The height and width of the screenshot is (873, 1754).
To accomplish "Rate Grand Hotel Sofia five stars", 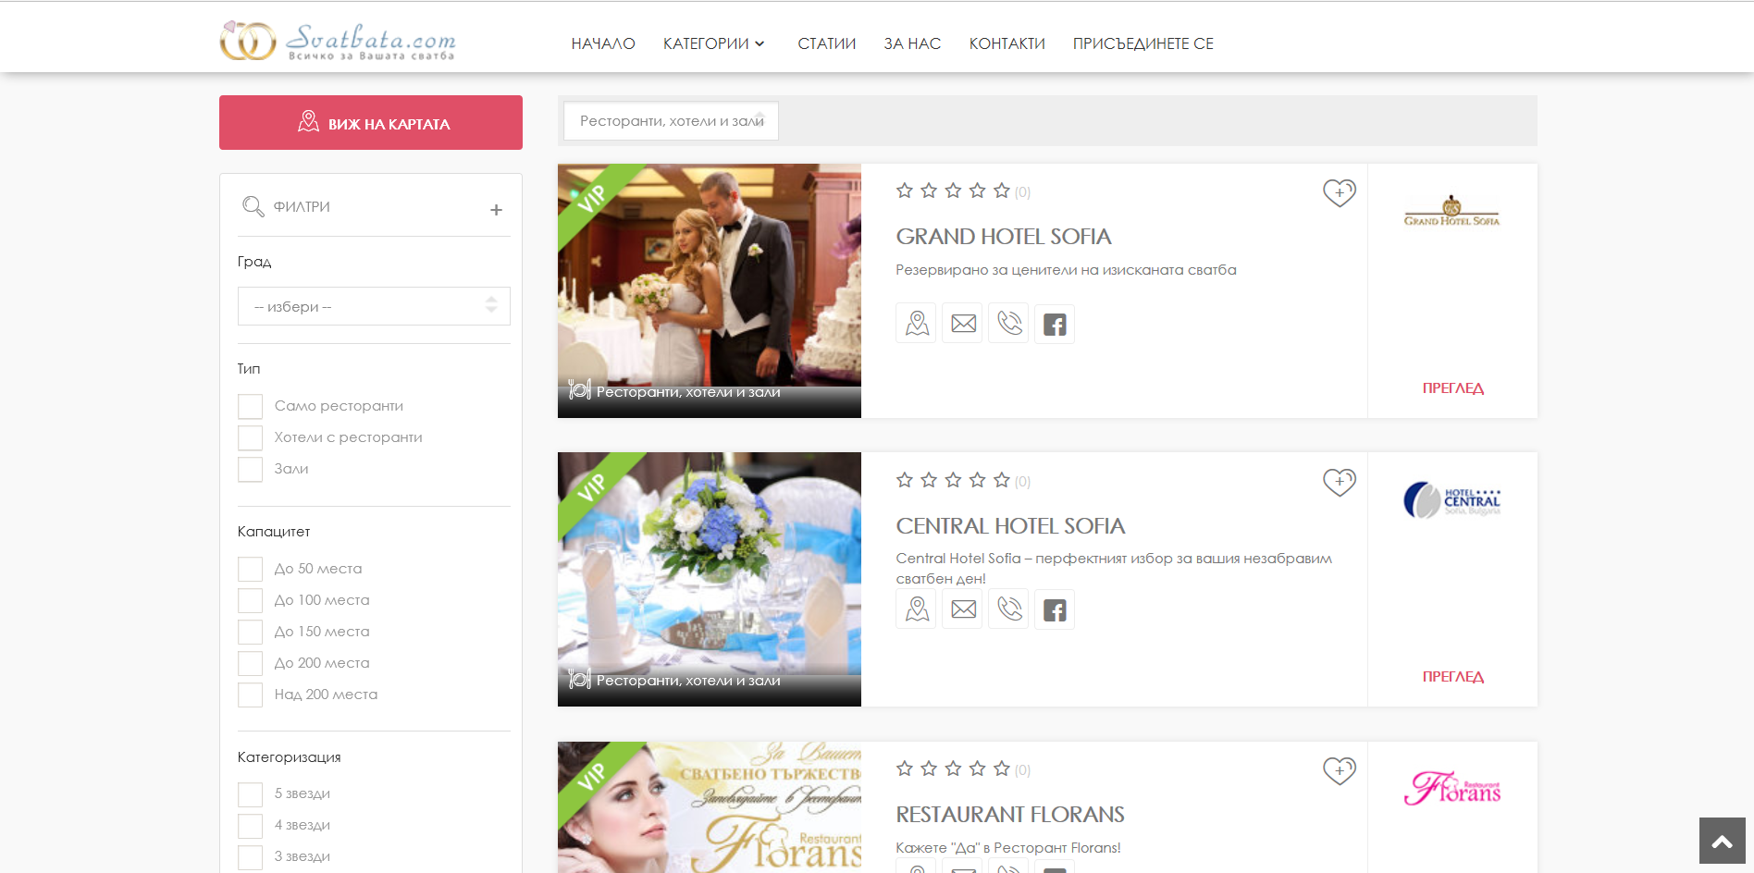I will [x=1001, y=191].
